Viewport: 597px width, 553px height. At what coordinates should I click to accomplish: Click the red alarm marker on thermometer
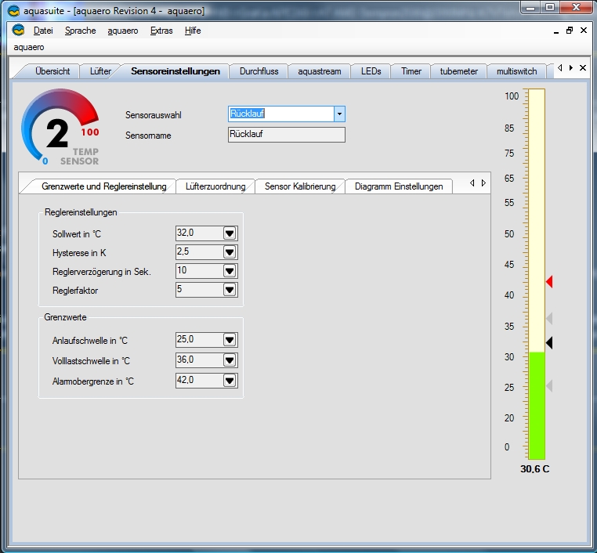point(549,281)
